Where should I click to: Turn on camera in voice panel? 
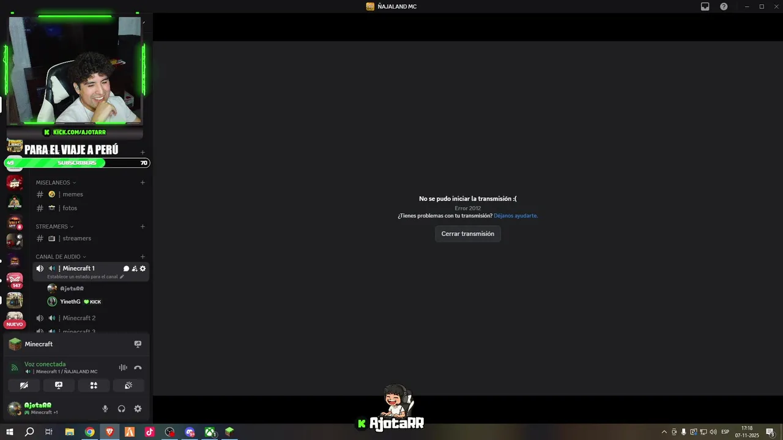24,386
